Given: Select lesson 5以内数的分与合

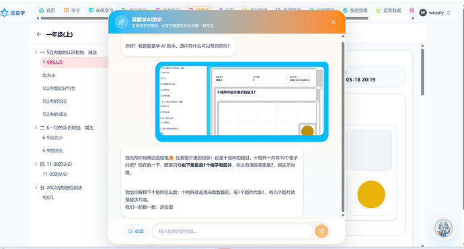Looking at the screenshot, I should pyautogui.click(x=59, y=89).
